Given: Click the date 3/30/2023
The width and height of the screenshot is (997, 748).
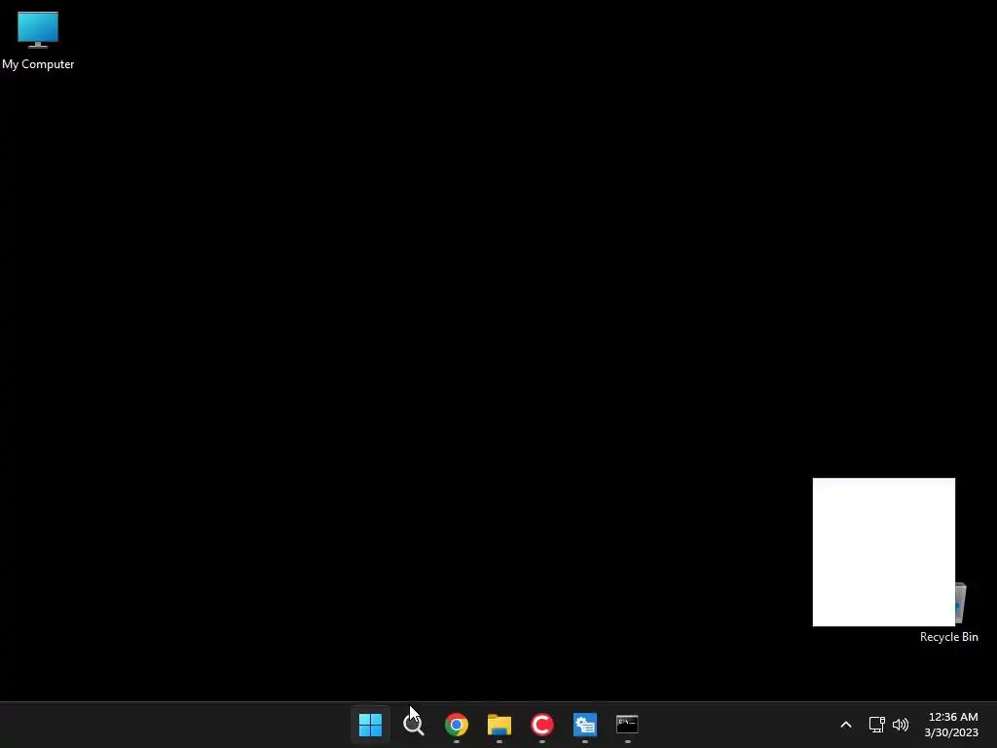Looking at the screenshot, I should [x=951, y=732].
